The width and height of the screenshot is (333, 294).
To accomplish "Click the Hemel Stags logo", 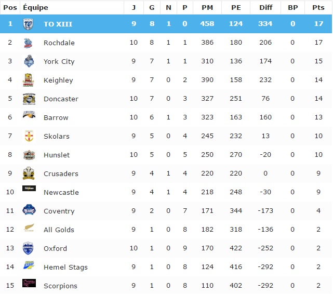I will click(x=29, y=266).
